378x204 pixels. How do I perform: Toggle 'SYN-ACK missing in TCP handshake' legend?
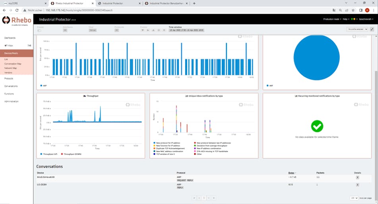pyautogui.click(x=211, y=151)
